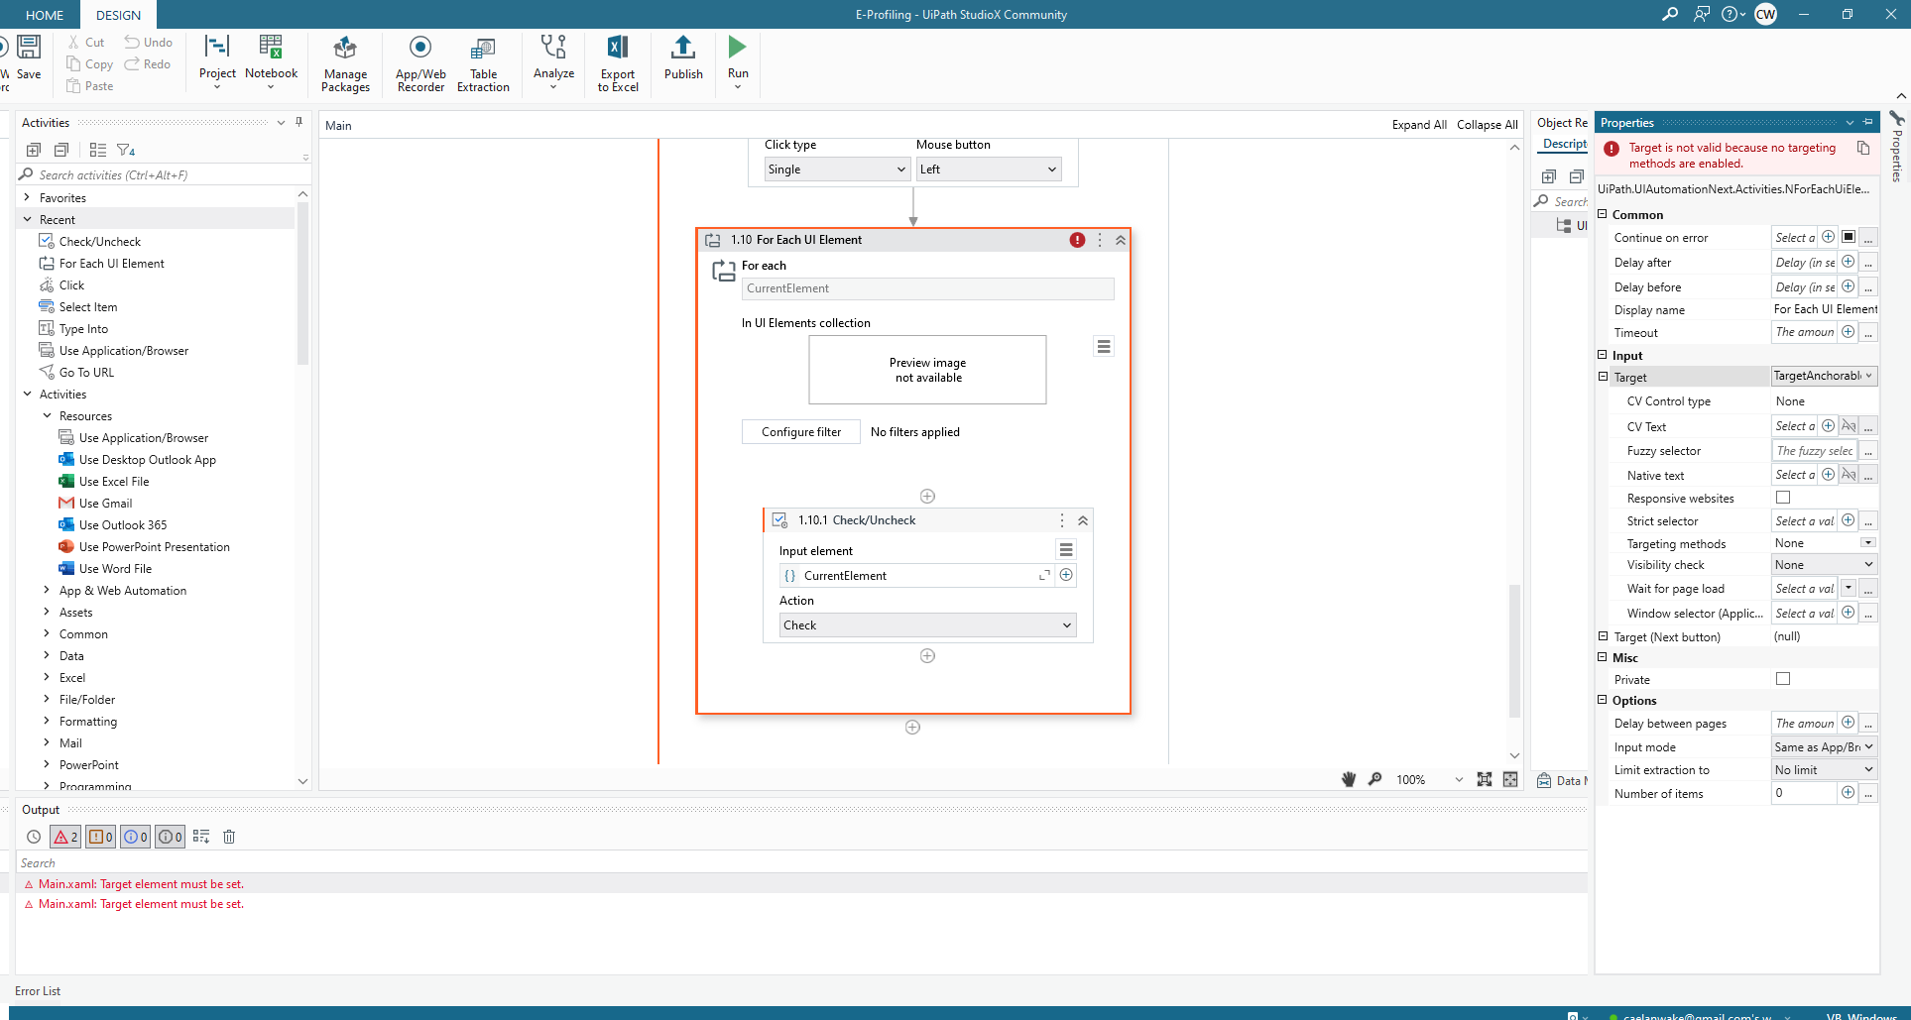This screenshot has width=1911, height=1020.
Task: Open the Mouse button dropdown showing Left
Action: [x=987, y=169]
